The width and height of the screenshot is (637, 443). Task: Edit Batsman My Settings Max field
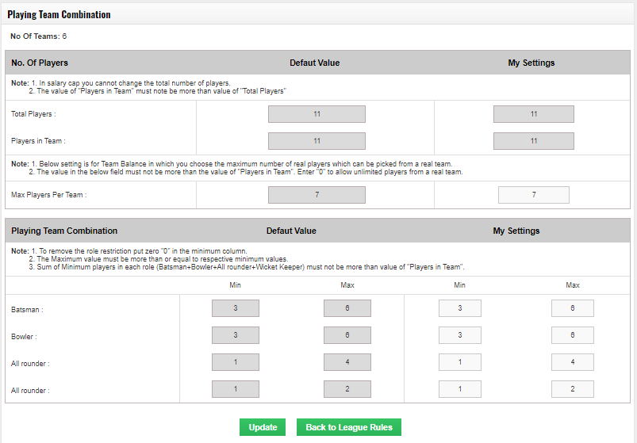pos(573,308)
